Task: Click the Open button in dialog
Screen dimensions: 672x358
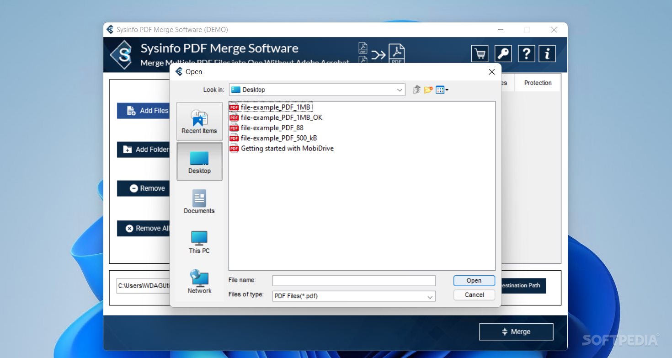Action: click(474, 281)
